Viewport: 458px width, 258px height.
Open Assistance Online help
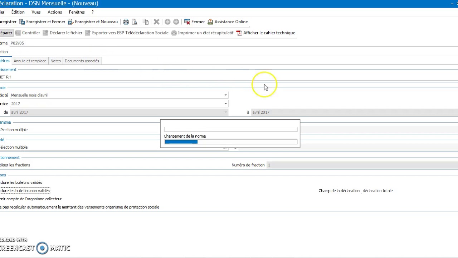point(228,22)
